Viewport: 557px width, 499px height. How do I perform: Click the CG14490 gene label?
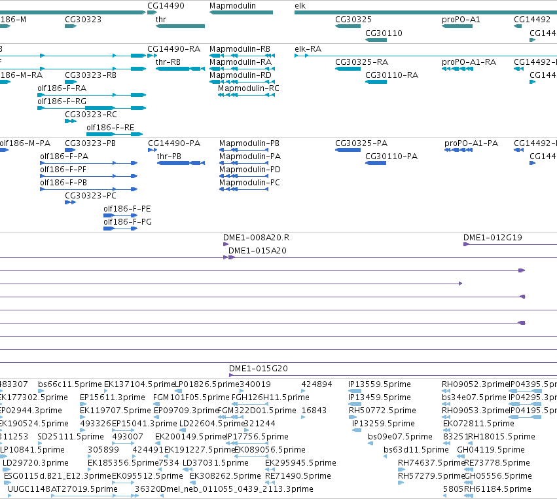(x=166, y=6)
